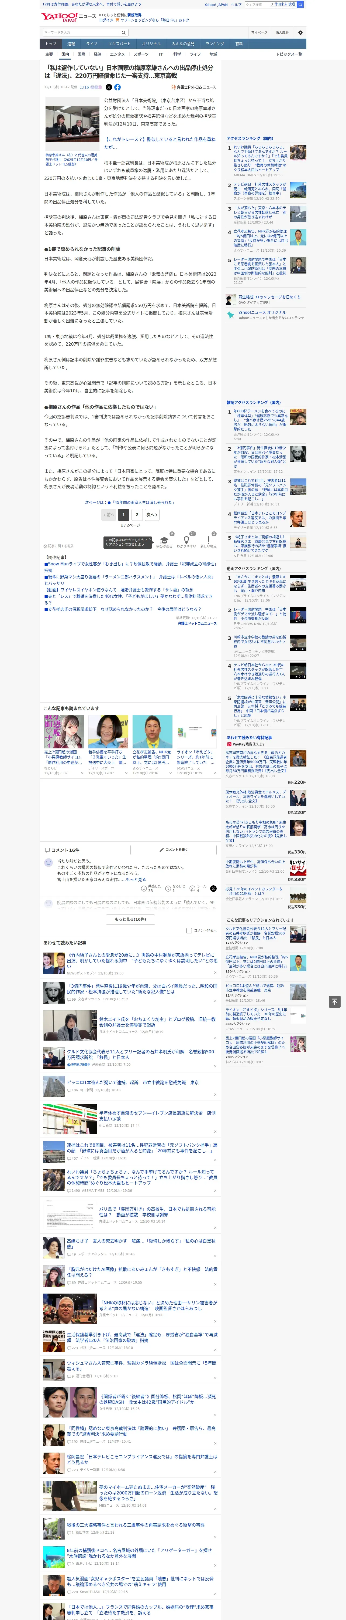
Task: Toggle the コメント非表示 checkbox
Action: (x=189, y=930)
